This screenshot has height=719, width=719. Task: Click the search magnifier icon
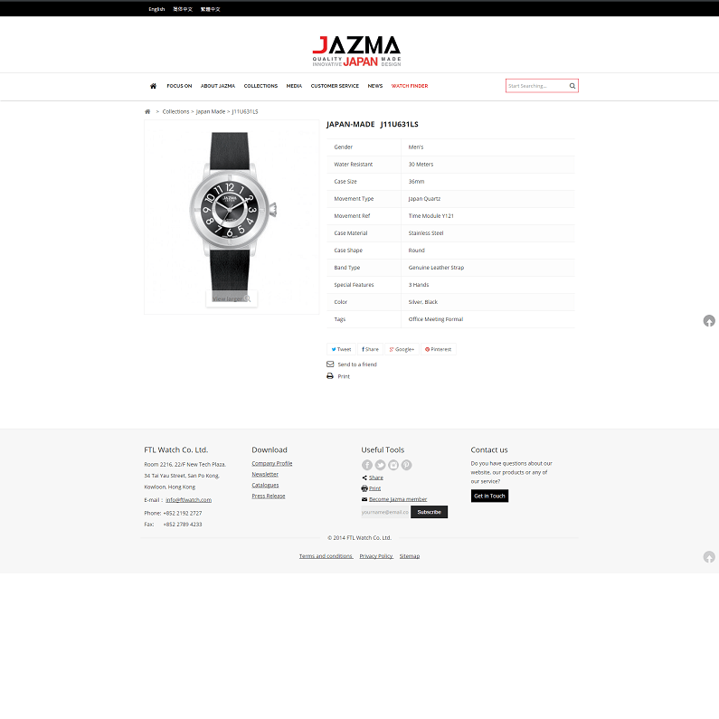pyautogui.click(x=572, y=86)
